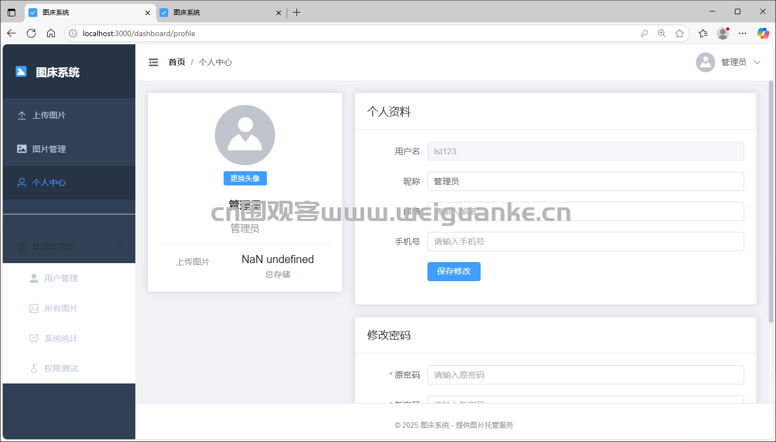This screenshot has width=776, height=442.
Task: Click the 总存储 label
Action: coord(278,274)
